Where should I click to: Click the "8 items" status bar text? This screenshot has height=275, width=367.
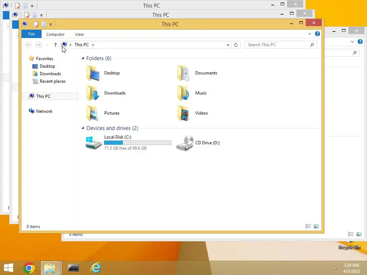(x=33, y=227)
